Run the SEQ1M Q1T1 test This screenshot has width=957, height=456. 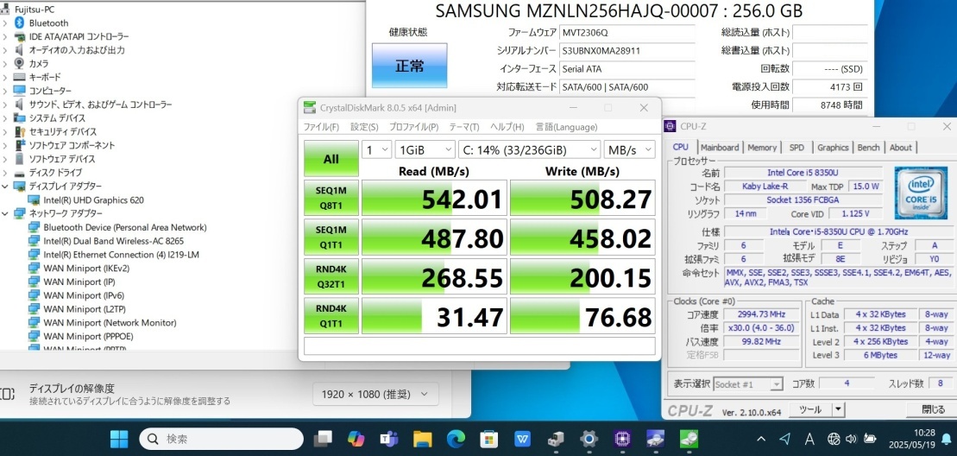click(331, 237)
